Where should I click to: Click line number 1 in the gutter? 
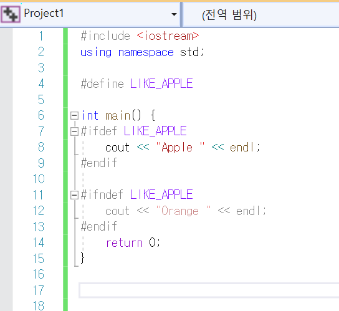[41, 36]
